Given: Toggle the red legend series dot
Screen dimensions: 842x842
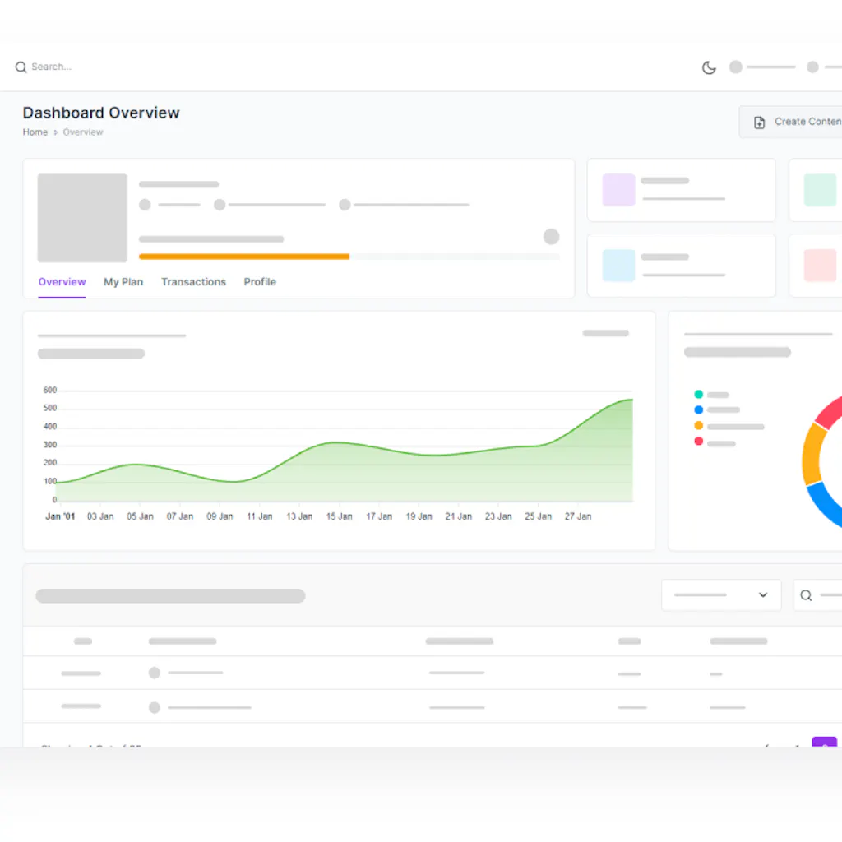Looking at the screenshot, I should pos(699,442).
